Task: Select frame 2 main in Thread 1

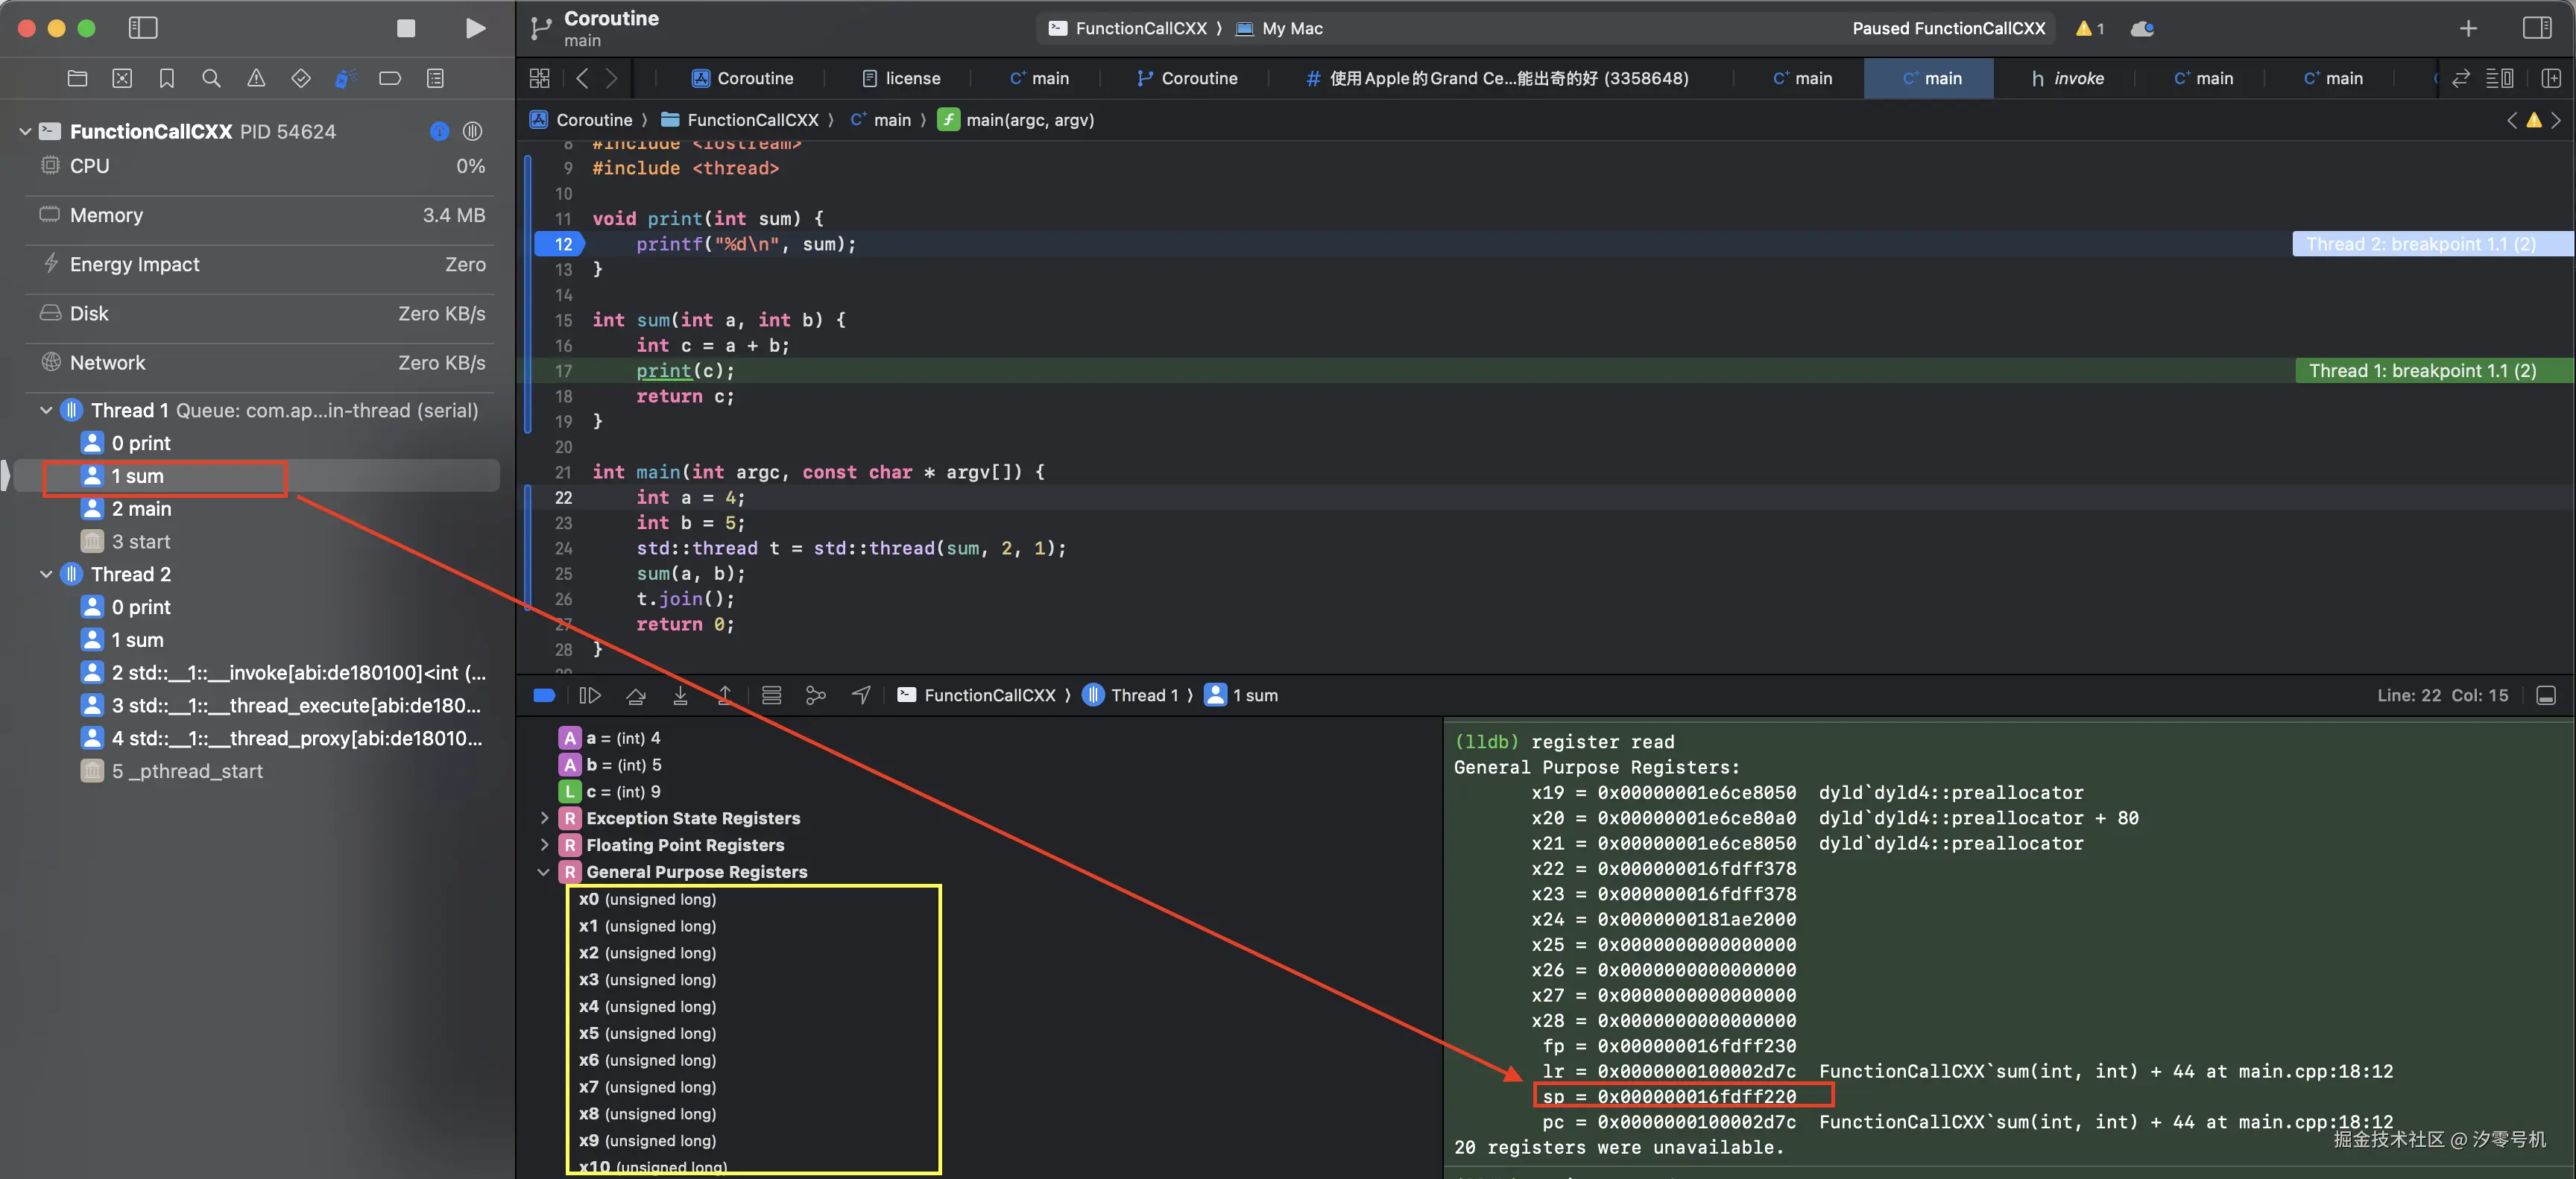Action: click(x=141, y=509)
